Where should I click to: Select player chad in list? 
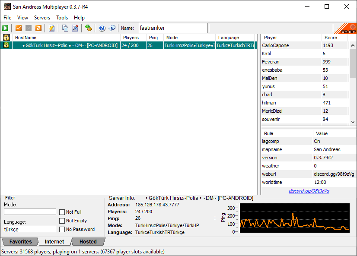click(x=305, y=95)
